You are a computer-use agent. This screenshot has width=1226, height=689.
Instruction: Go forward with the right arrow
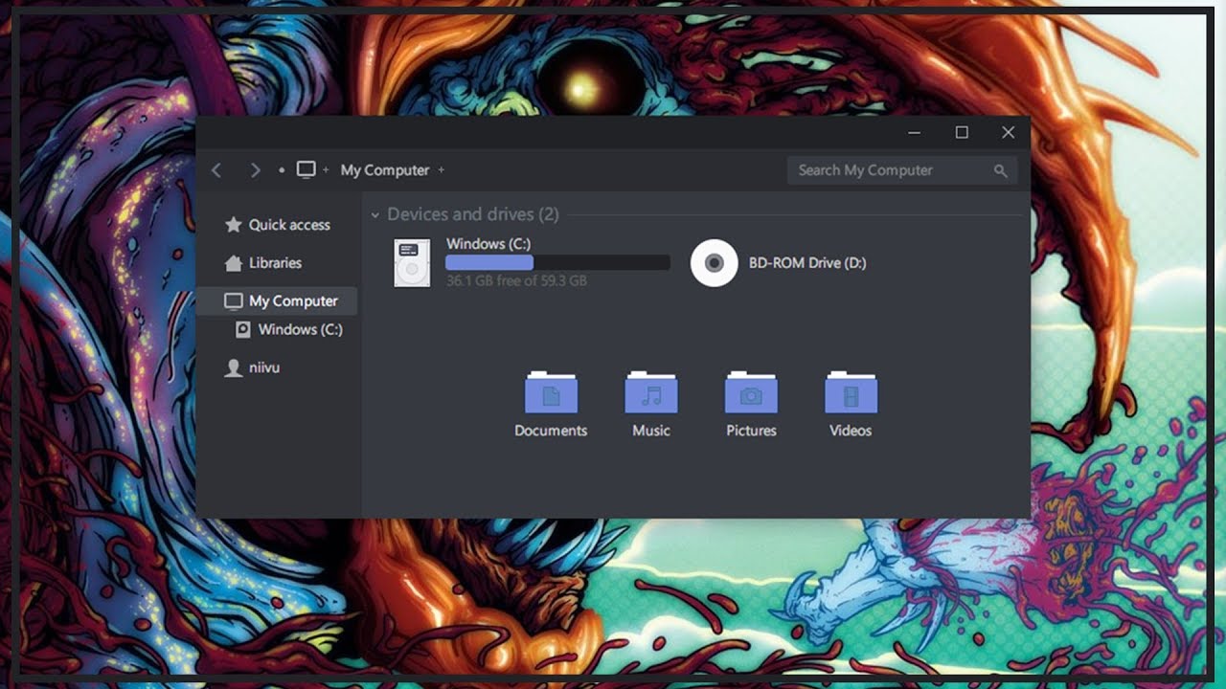pos(255,170)
